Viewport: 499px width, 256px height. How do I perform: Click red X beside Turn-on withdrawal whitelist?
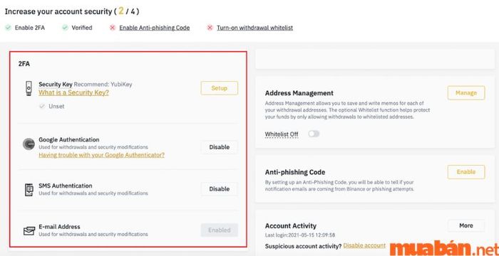pos(210,28)
